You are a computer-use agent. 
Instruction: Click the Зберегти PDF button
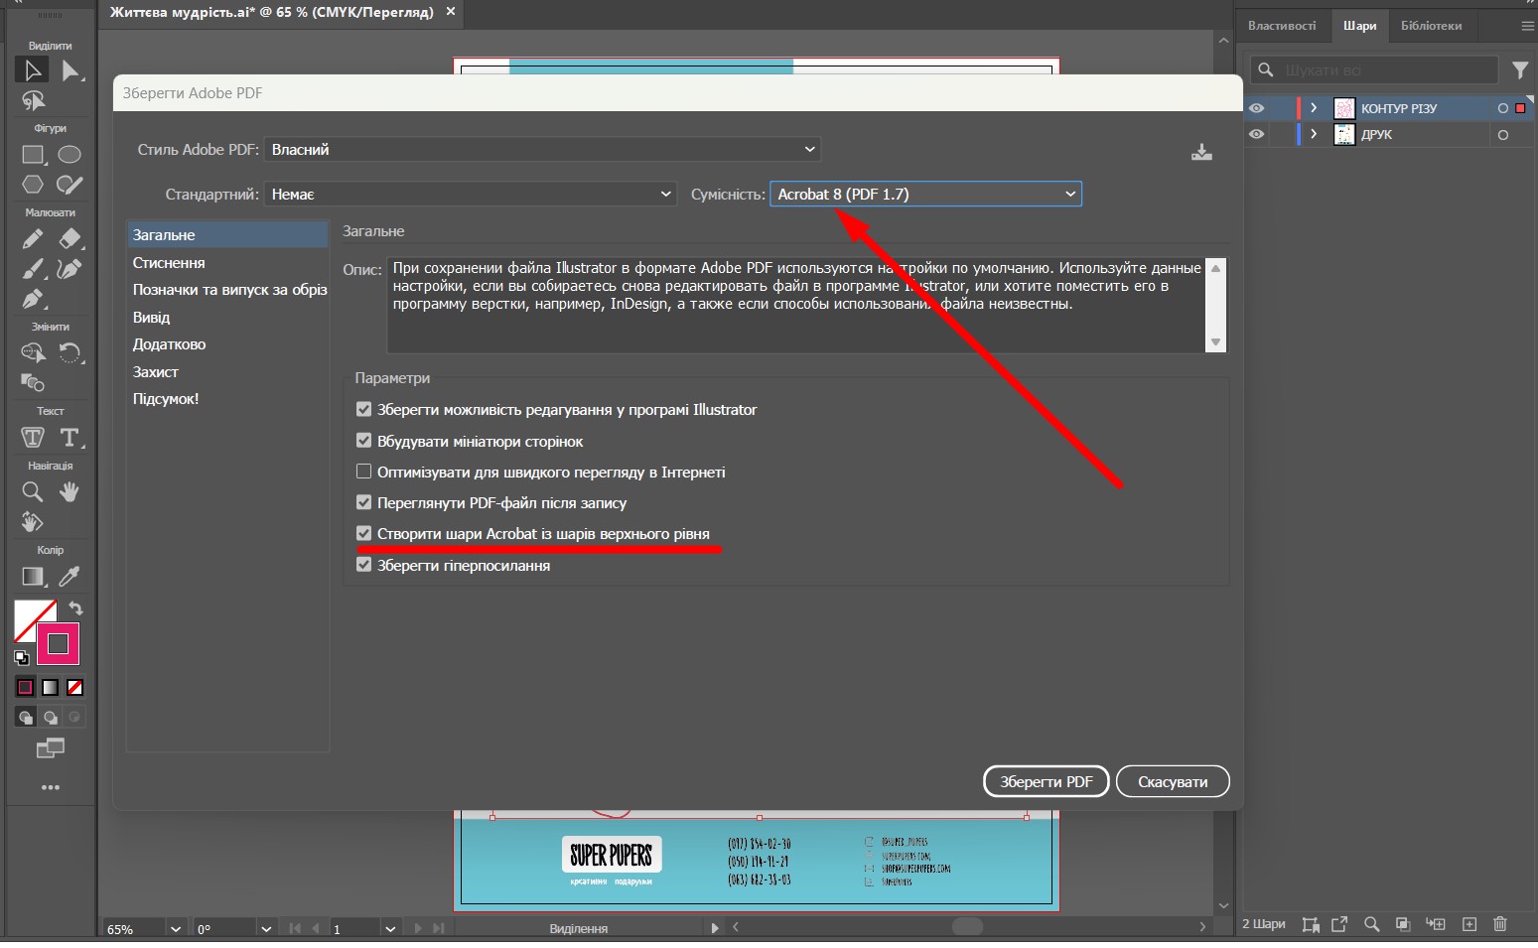1046,782
